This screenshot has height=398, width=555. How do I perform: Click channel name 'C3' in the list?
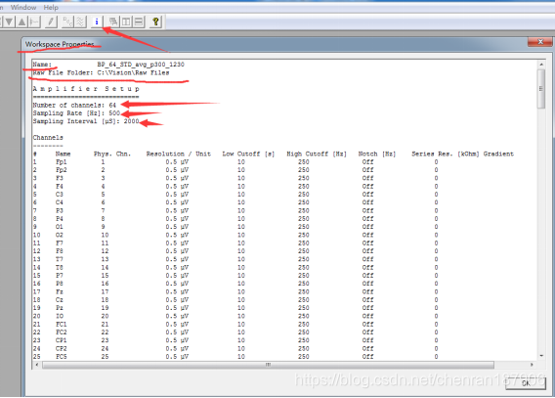[x=59, y=195]
